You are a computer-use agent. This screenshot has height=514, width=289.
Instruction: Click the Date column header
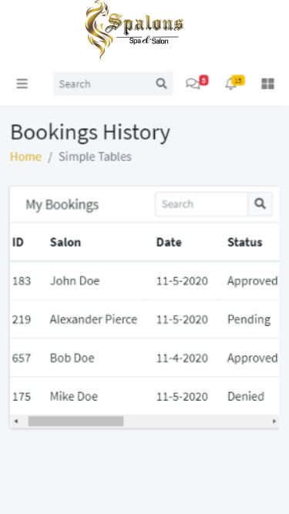click(x=169, y=242)
